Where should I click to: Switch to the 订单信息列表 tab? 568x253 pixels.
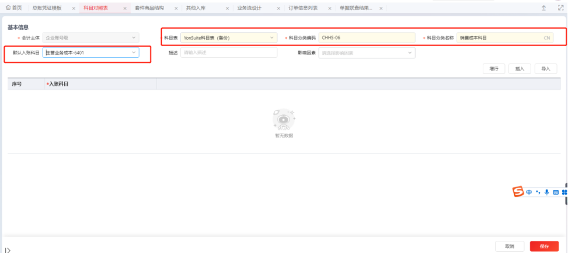tap(303, 8)
